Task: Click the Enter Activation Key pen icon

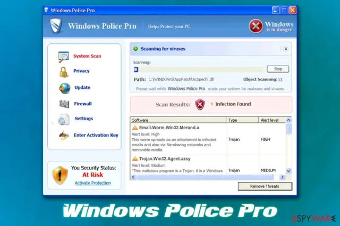Action: pyautogui.click(x=64, y=135)
